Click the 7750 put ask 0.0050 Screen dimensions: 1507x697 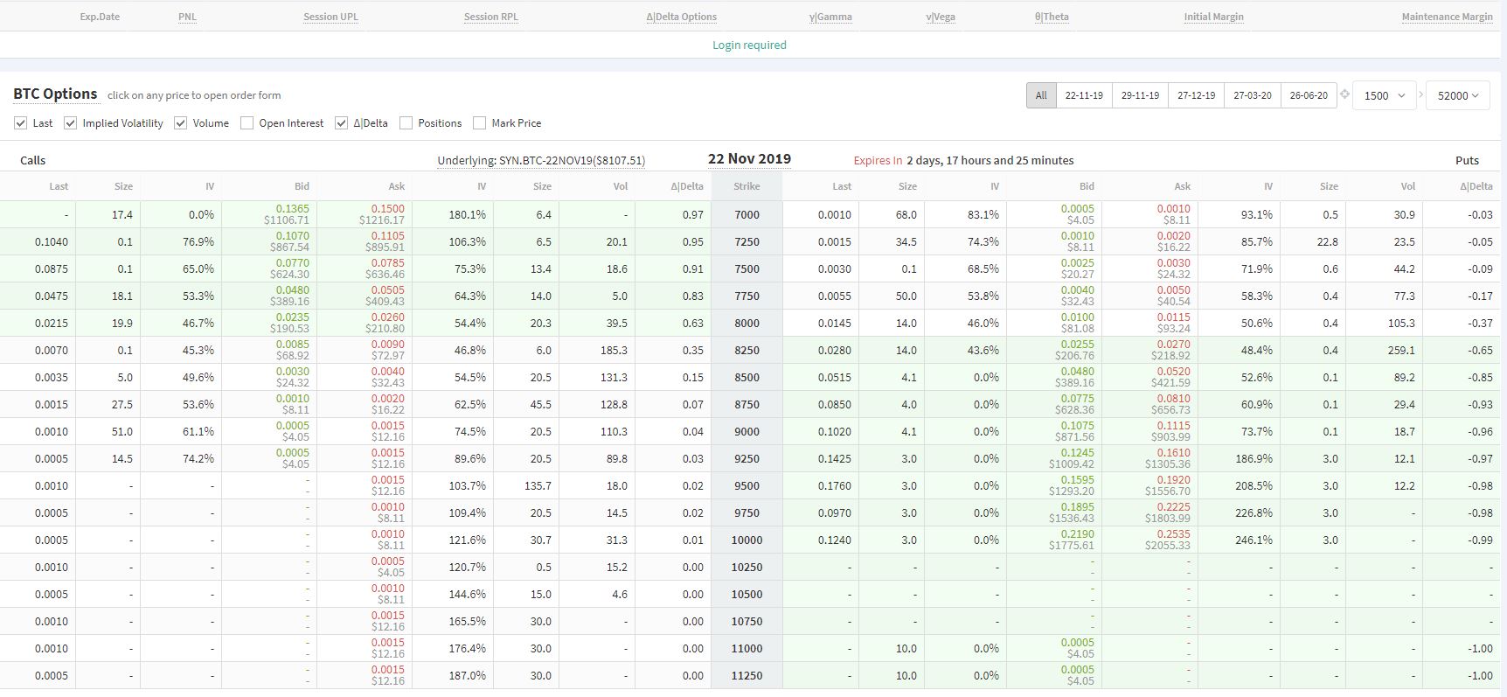[x=1173, y=290]
